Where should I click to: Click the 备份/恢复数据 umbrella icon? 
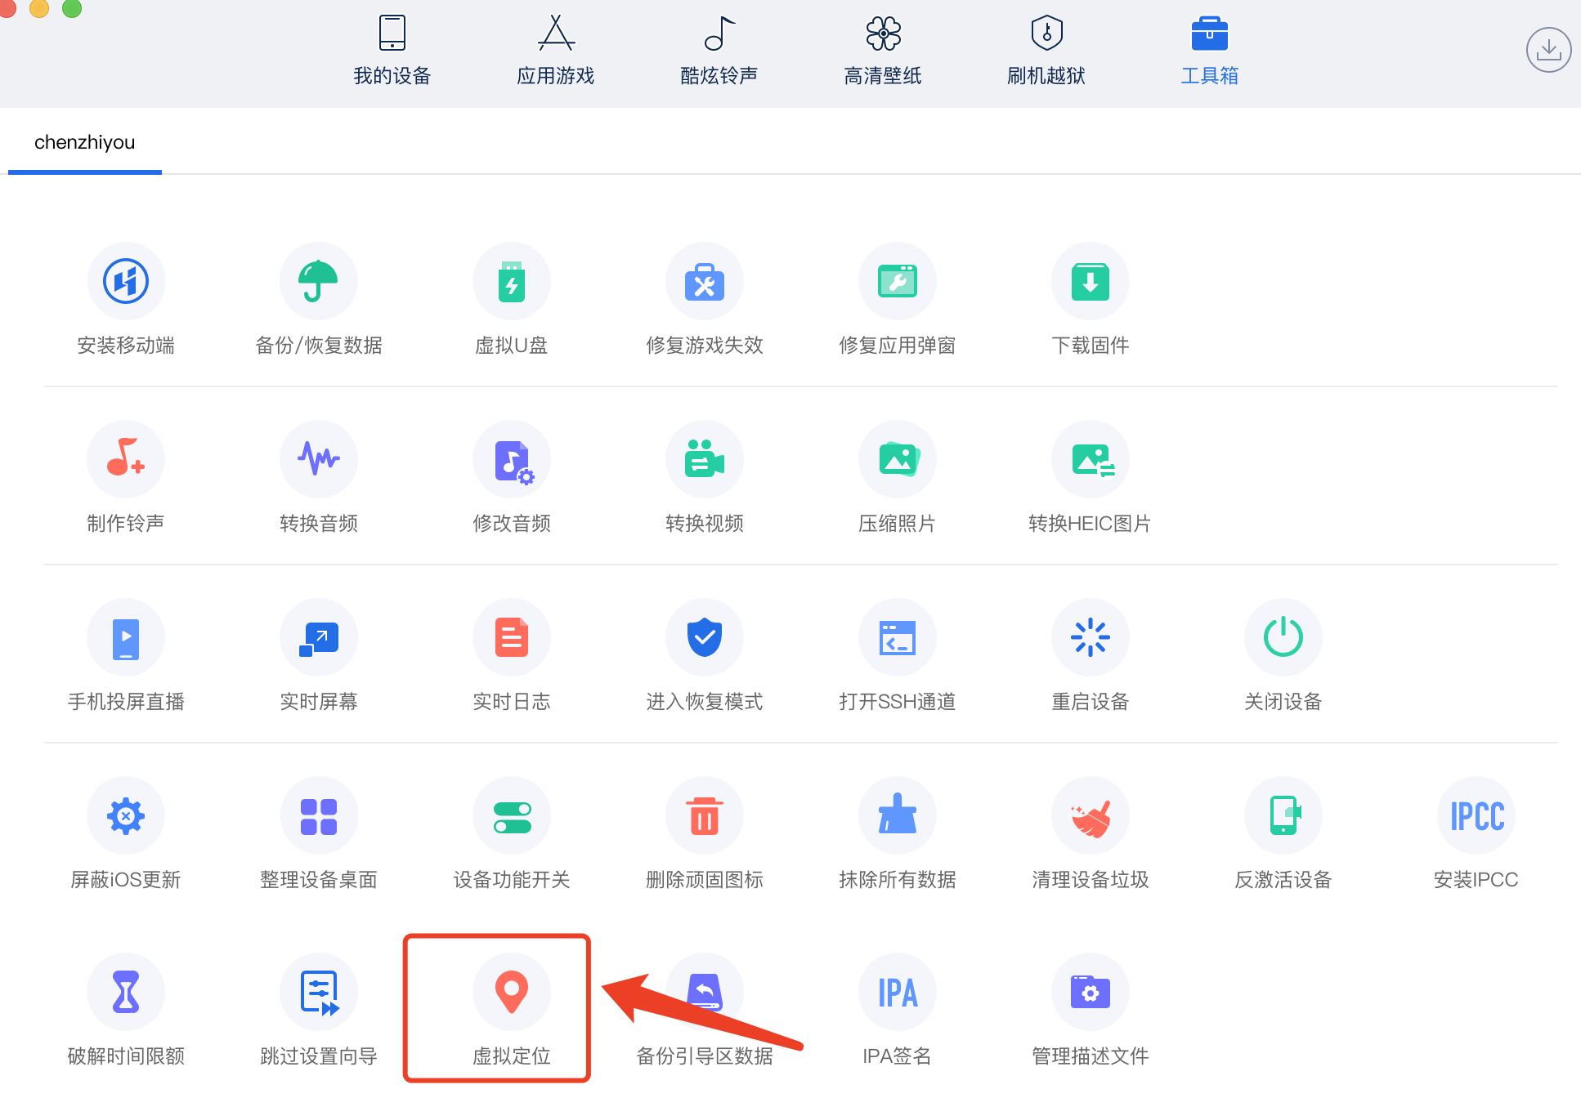point(318,282)
